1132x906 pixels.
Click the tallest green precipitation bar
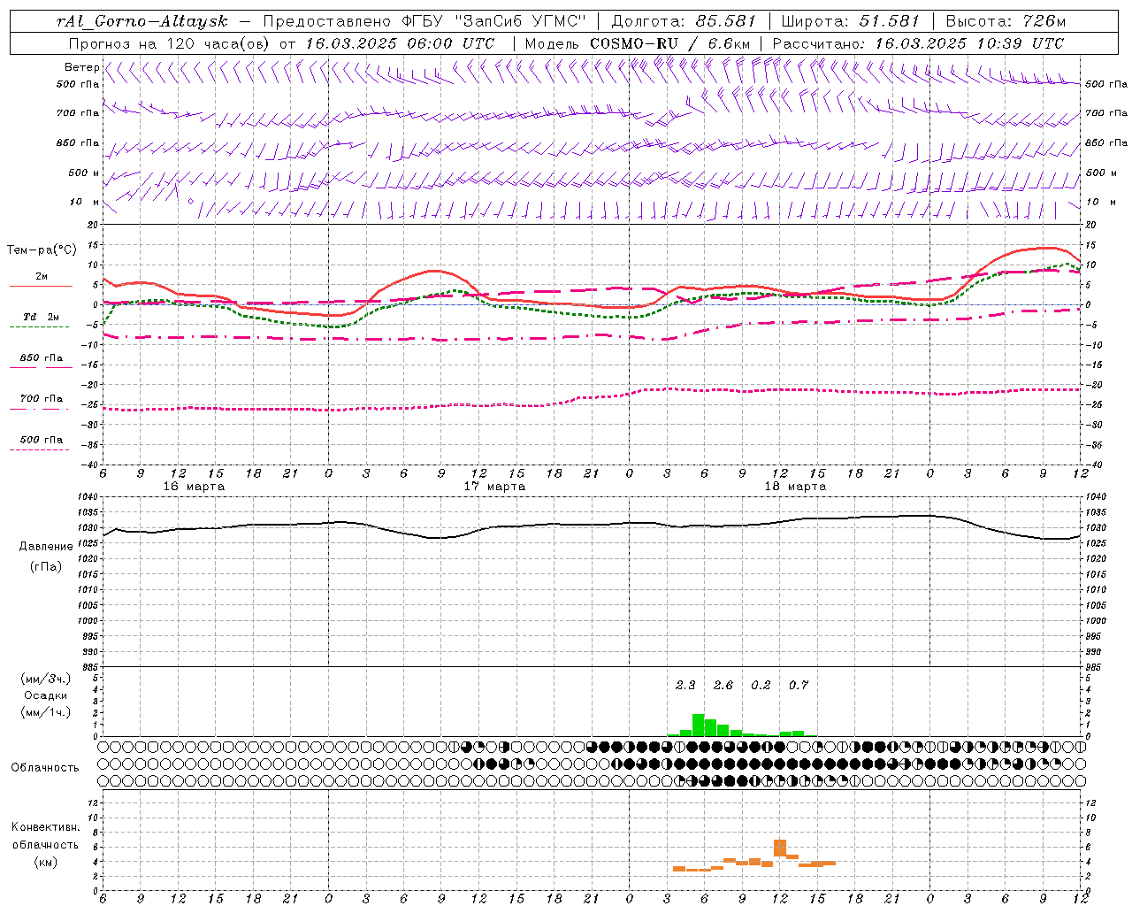(x=698, y=725)
